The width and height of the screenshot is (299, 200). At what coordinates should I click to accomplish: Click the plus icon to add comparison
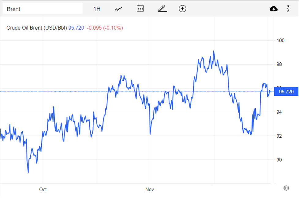(x=182, y=9)
